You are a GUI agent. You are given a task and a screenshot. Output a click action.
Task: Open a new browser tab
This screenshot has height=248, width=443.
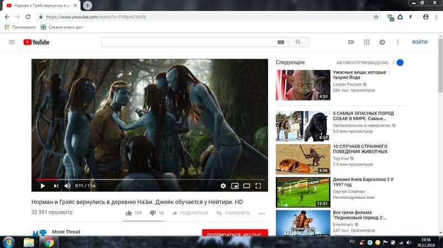tap(87, 5)
